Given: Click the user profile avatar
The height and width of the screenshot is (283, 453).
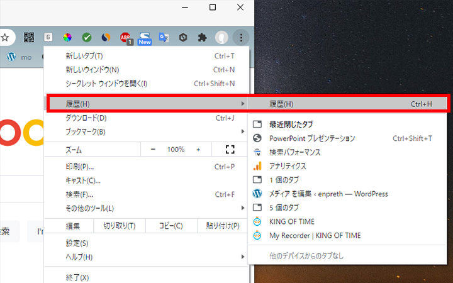Looking at the screenshot, I should [221, 37].
